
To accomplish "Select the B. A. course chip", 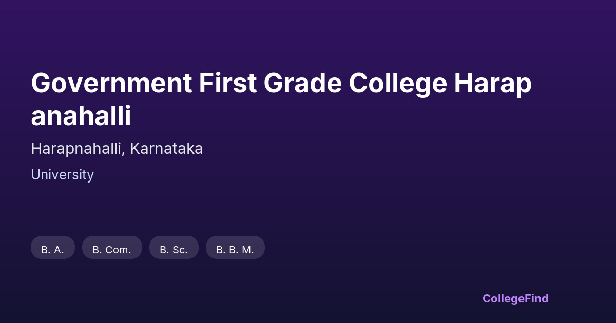I will coord(53,248).
